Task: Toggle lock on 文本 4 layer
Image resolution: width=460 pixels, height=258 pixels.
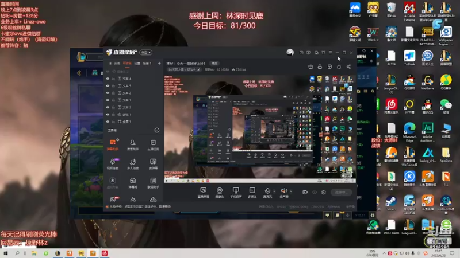Action: pyautogui.click(x=113, y=79)
